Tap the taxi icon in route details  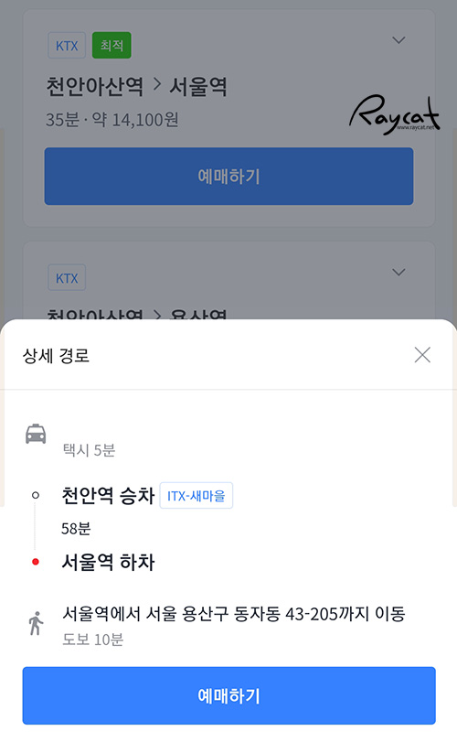pos(36,434)
